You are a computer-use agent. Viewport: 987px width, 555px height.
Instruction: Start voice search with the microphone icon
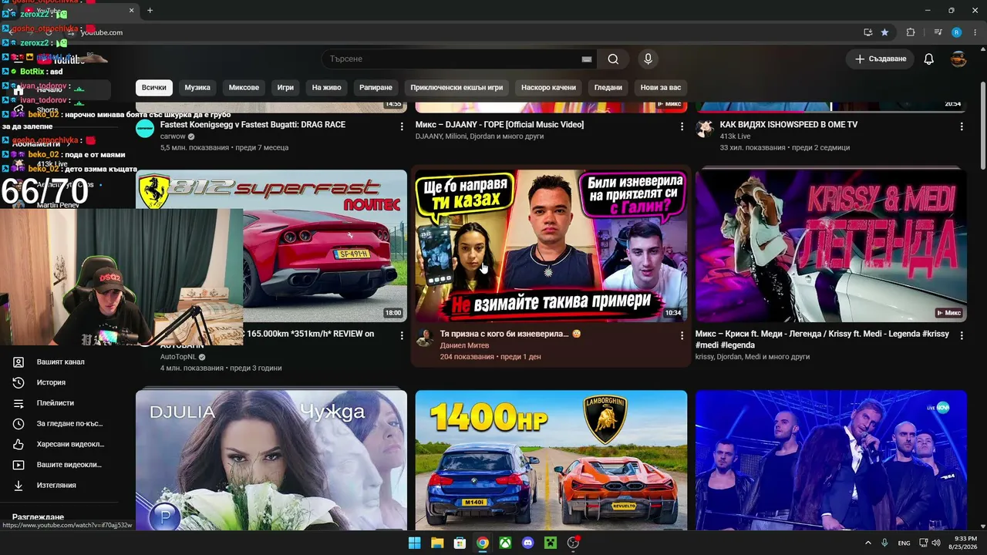[648, 59]
